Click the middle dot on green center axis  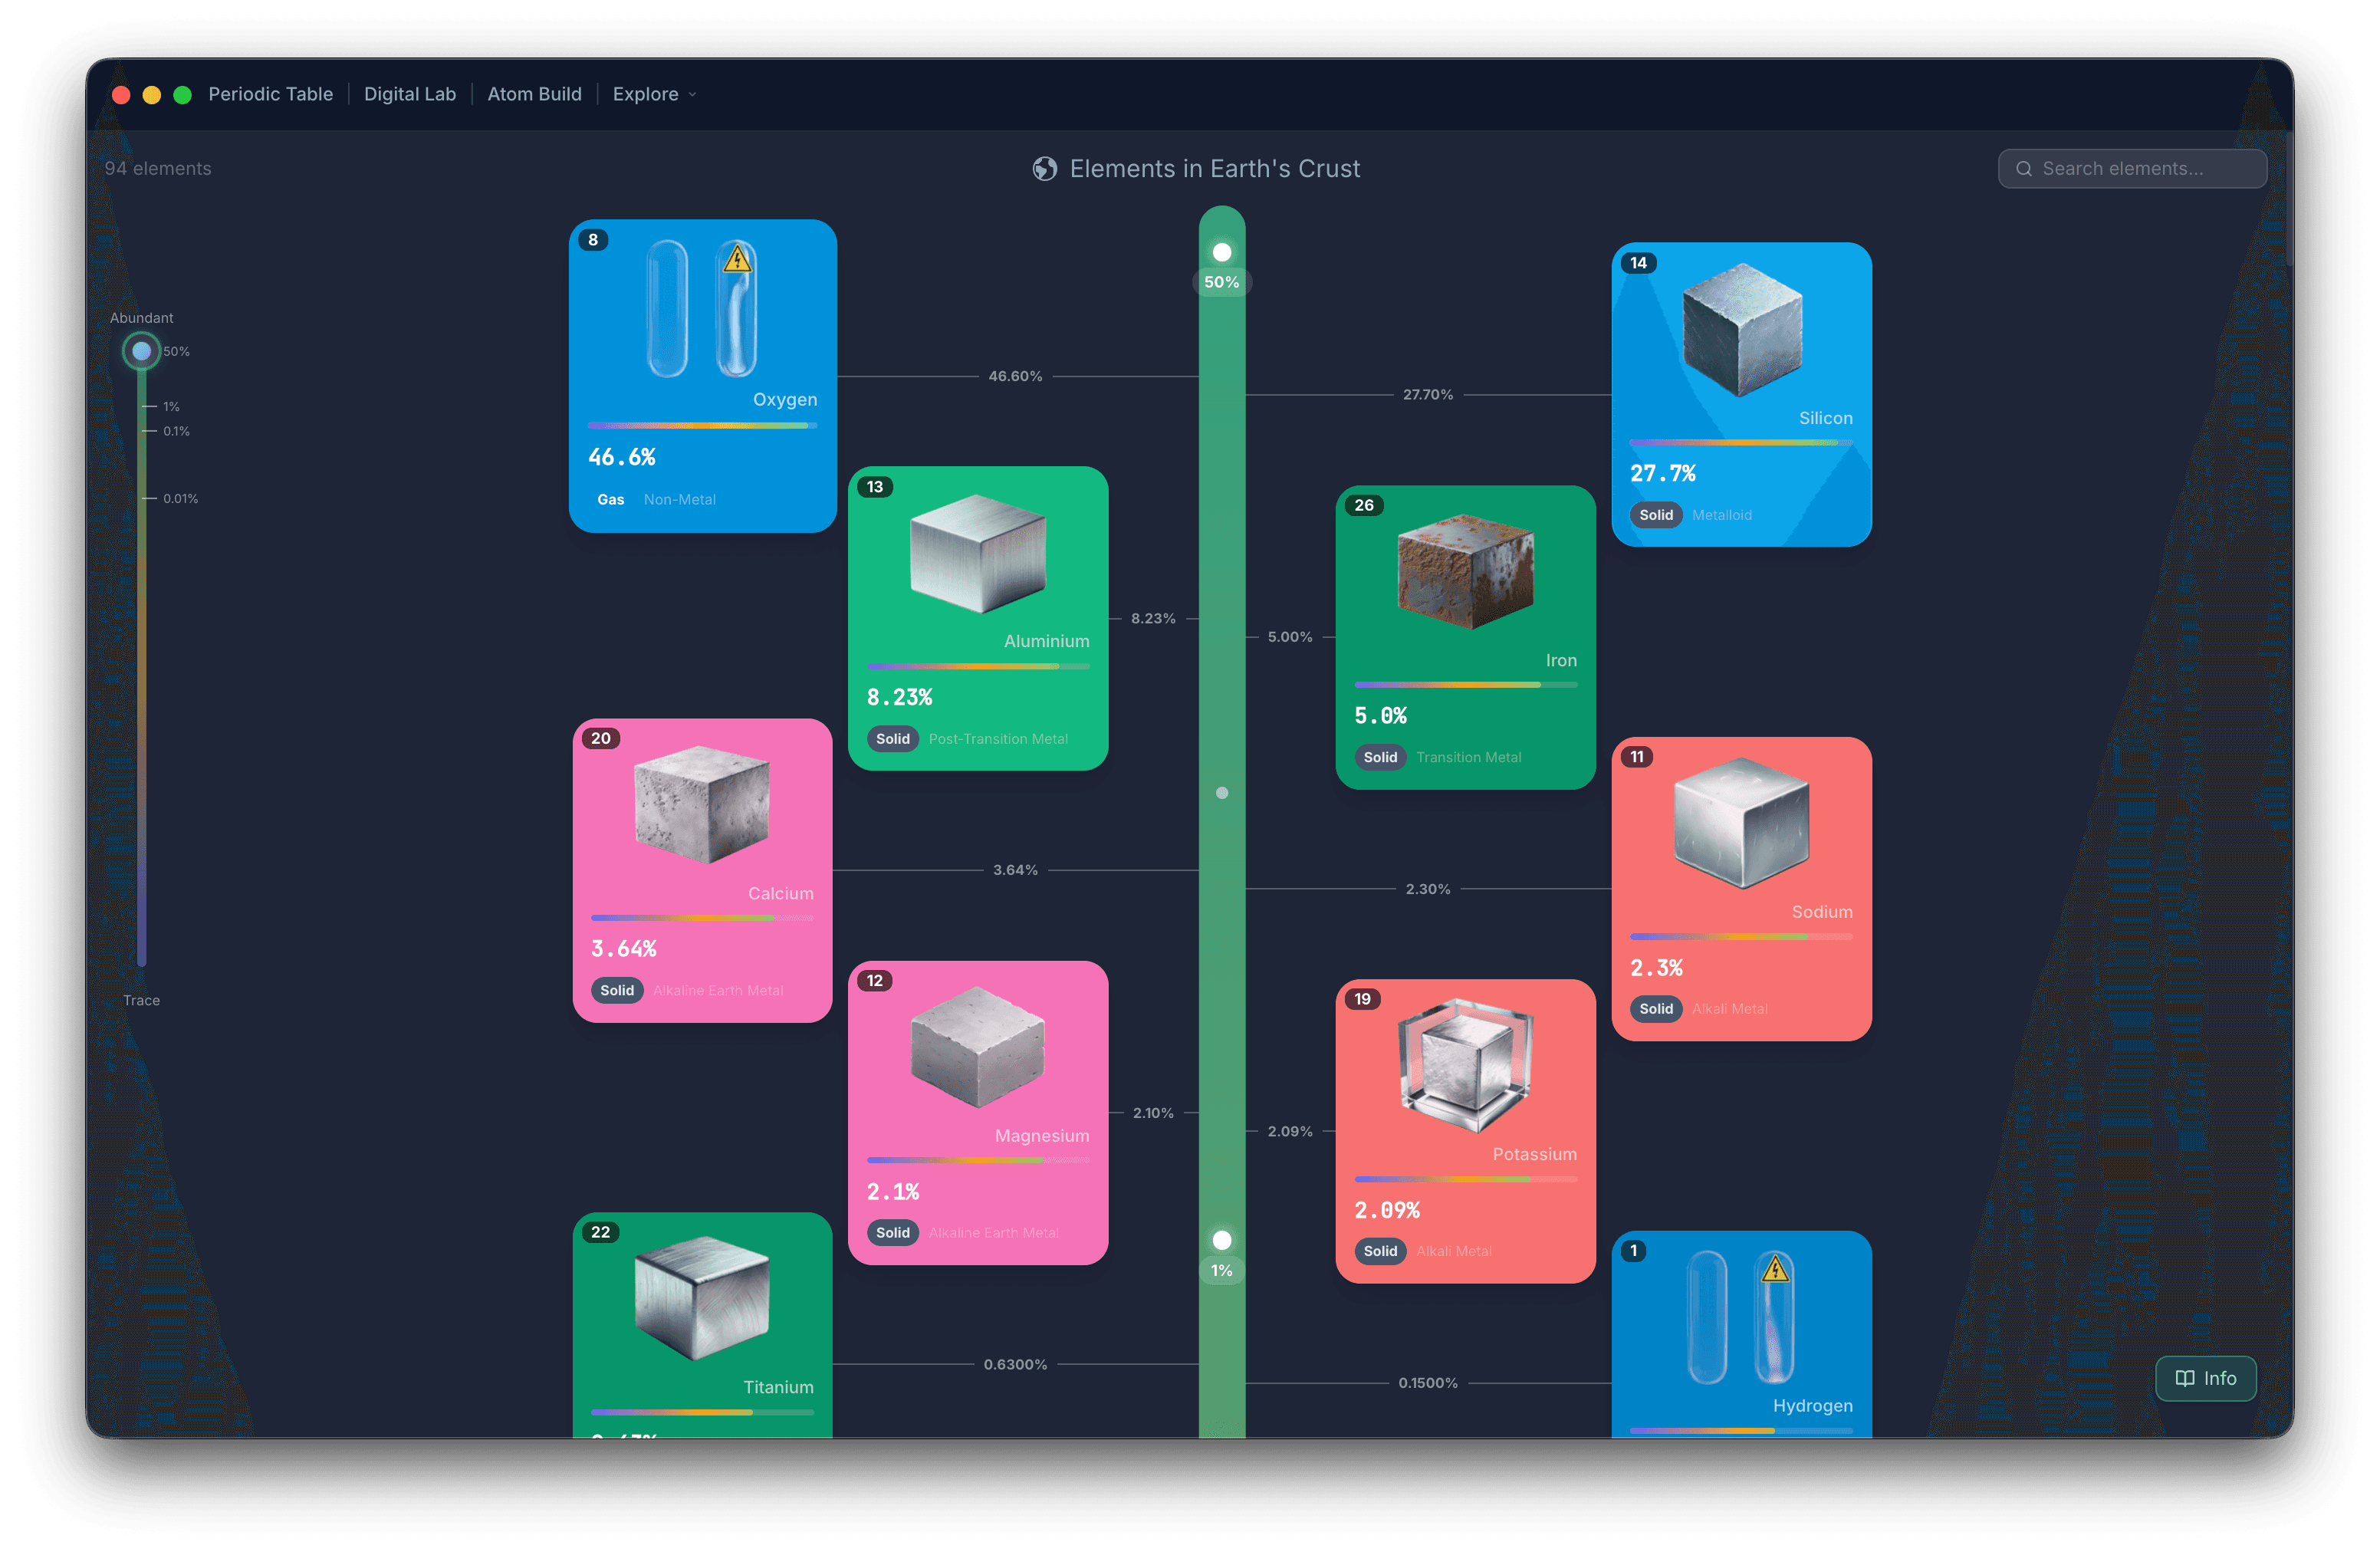(x=1222, y=793)
